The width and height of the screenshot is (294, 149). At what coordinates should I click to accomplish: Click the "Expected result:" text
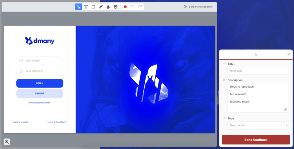[x=240, y=102]
